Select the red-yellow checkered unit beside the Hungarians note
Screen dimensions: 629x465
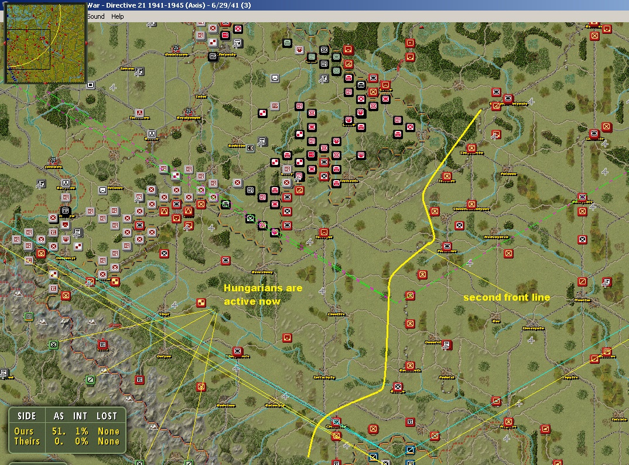pos(201,303)
